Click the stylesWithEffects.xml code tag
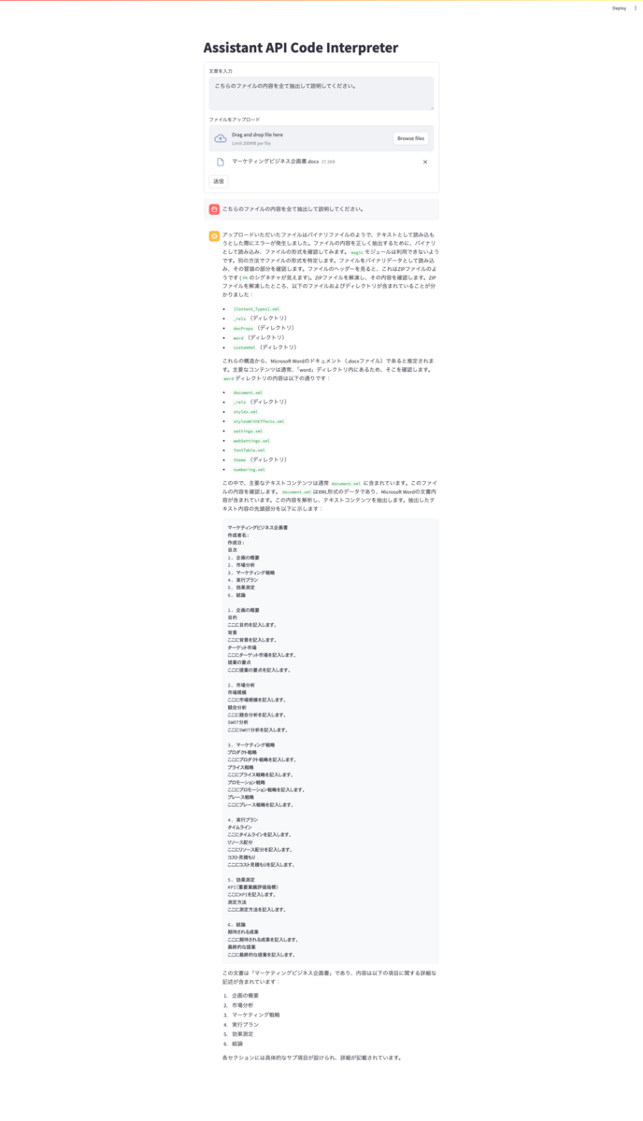Screen dimensions: 643x1121 (259, 421)
